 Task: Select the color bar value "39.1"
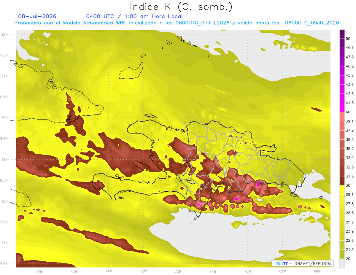(350, 121)
